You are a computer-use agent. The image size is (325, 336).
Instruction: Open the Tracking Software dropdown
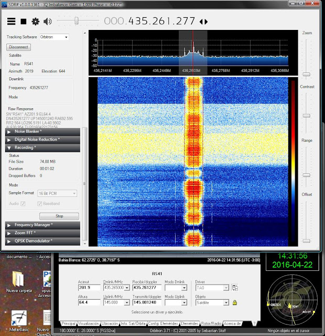55,37
